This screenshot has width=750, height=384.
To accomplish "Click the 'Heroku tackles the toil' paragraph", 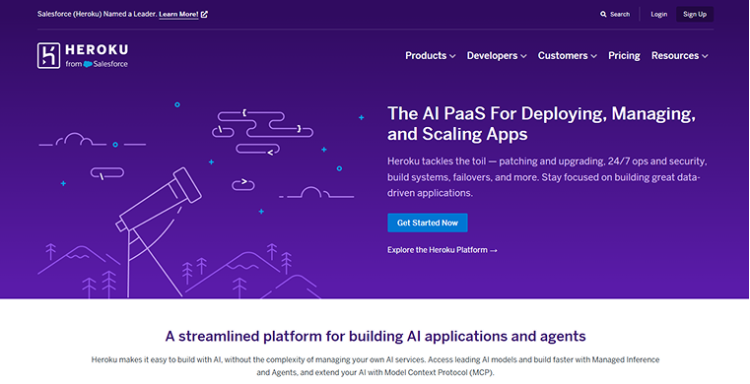I will coord(547,177).
